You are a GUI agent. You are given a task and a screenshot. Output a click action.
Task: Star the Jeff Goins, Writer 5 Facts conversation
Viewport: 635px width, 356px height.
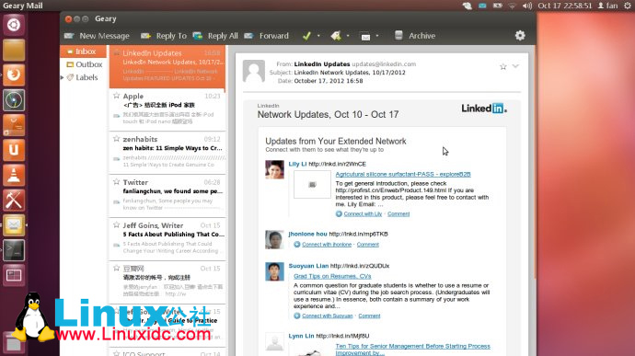coord(117,224)
